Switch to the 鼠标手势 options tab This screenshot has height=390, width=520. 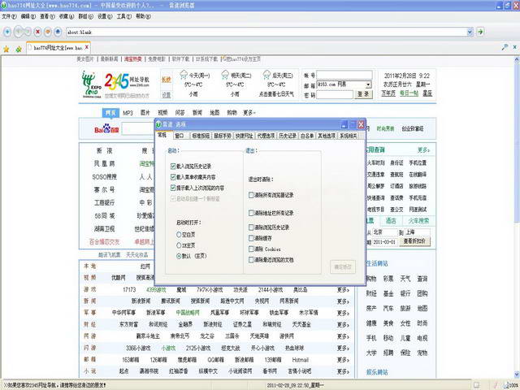(x=223, y=136)
